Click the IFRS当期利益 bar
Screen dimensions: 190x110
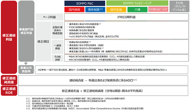tap(126, 17)
